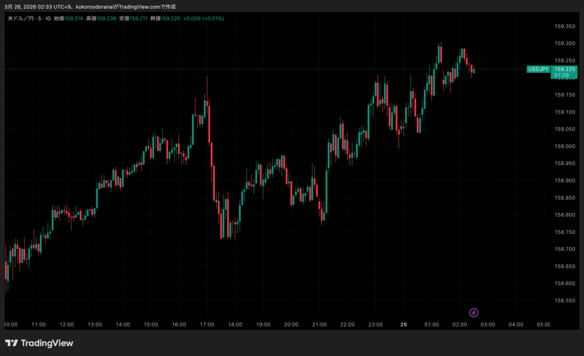This screenshot has width=584, height=356.
Task: Click the TradingView logo icon
Action: (11, 343)
